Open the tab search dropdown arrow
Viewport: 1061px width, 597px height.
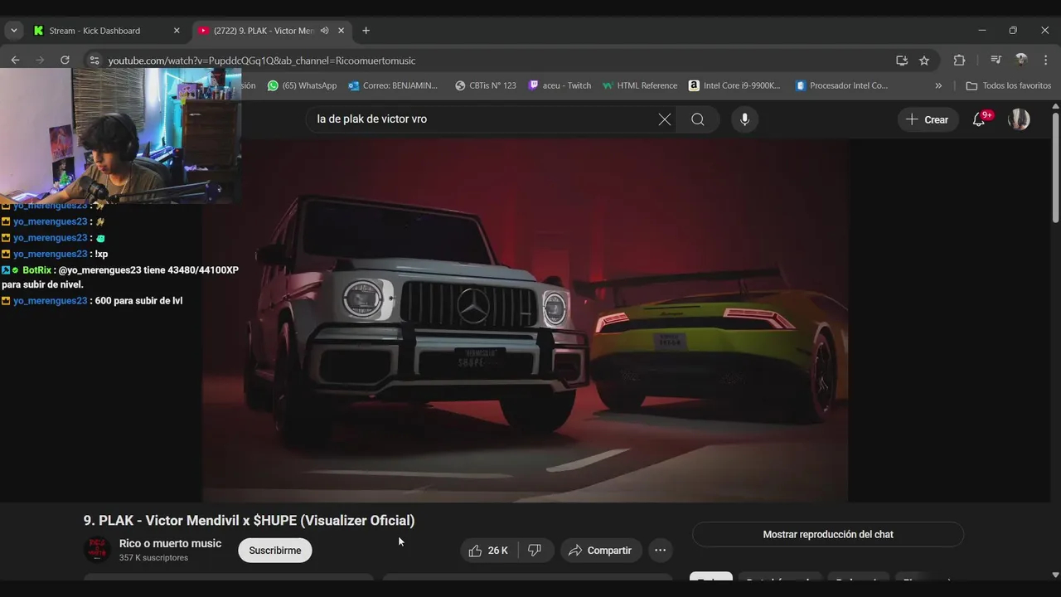tap(13, 31)
